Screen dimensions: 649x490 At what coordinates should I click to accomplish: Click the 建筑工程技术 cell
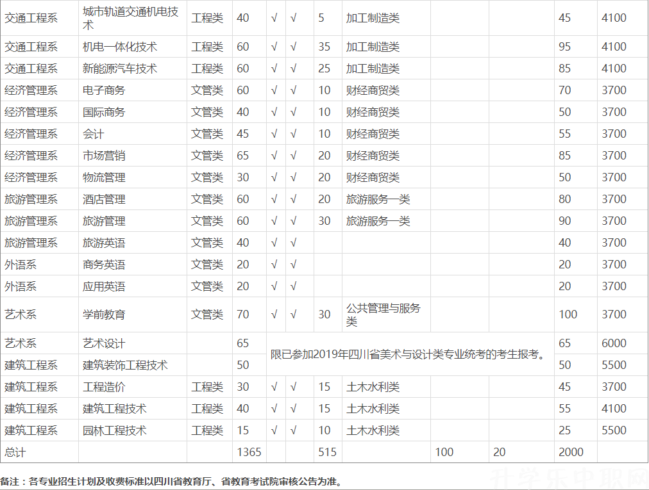[133, 409]
